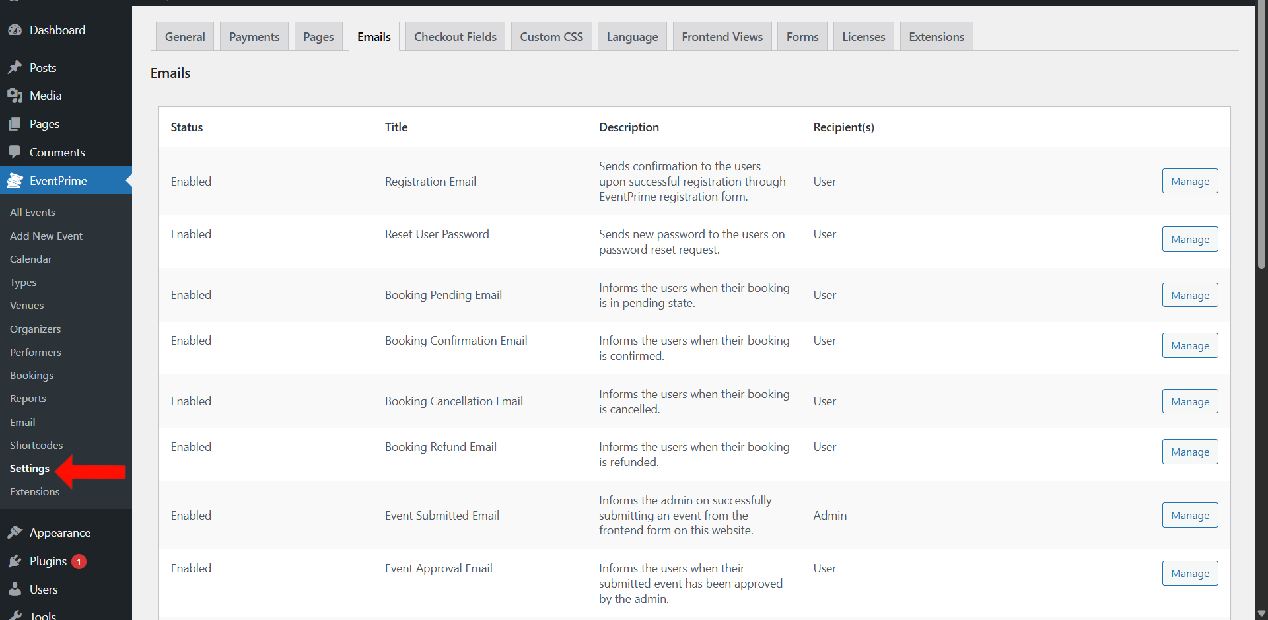Manage the Registration Email template
This screenshot has height=620, width=1268.
click(1189, 182)
